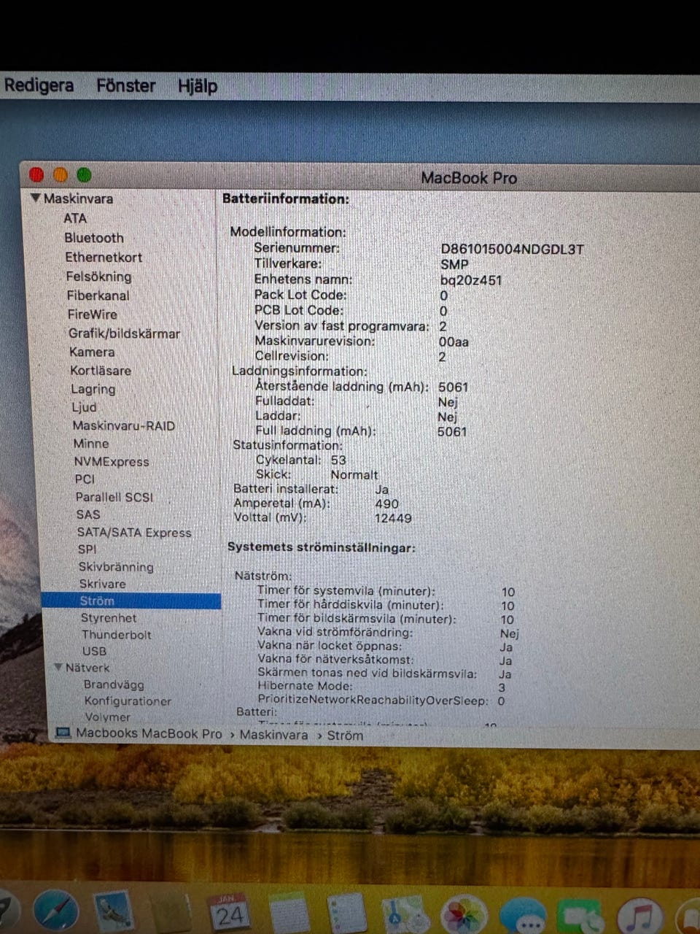
Task: Select NVMExpress in the sidebar
Action: point(112,462)
